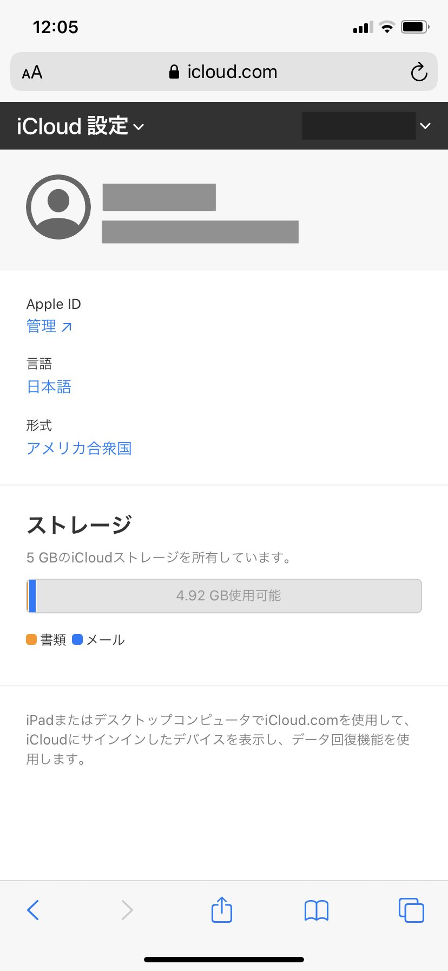This screenshot has height=971, width=448.
Task: Tap the Safari reload page icon
Action: pos(419,72)
